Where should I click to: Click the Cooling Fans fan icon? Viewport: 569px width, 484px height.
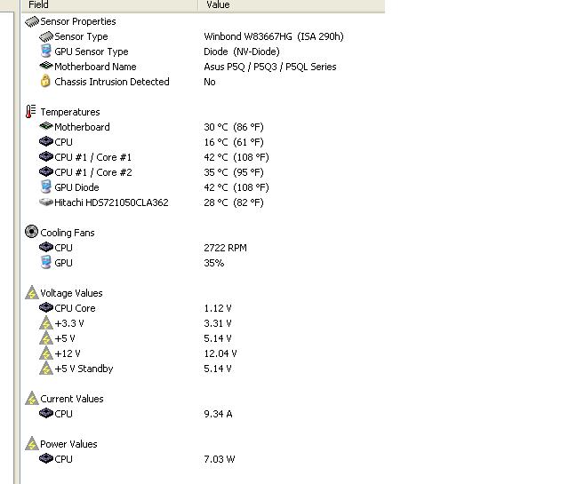click(32, 233)
